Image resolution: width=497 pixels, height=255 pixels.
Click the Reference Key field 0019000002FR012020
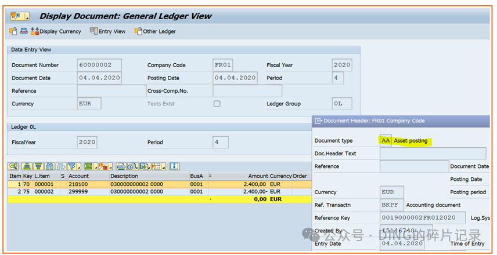click(x=423, y=218)
